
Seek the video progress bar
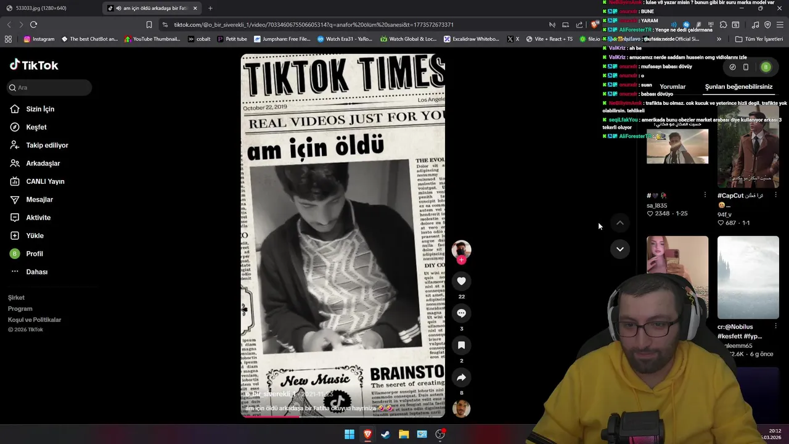pyautogui.click(x=343, y=416)
